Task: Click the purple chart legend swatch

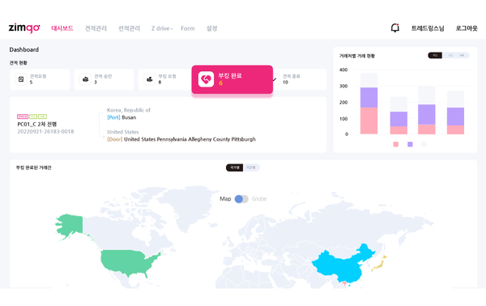Action: tap(410, 144)
